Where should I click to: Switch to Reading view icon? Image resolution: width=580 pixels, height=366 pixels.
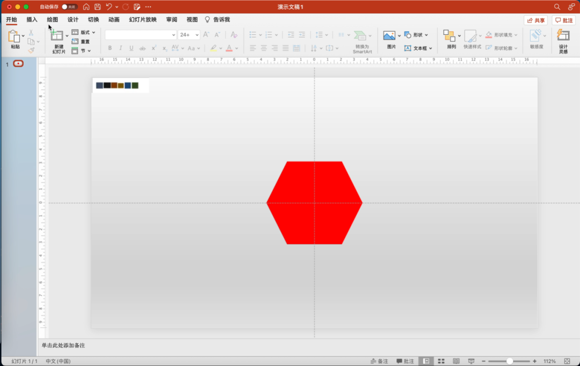pyautogui.click(x=456, y=361)
